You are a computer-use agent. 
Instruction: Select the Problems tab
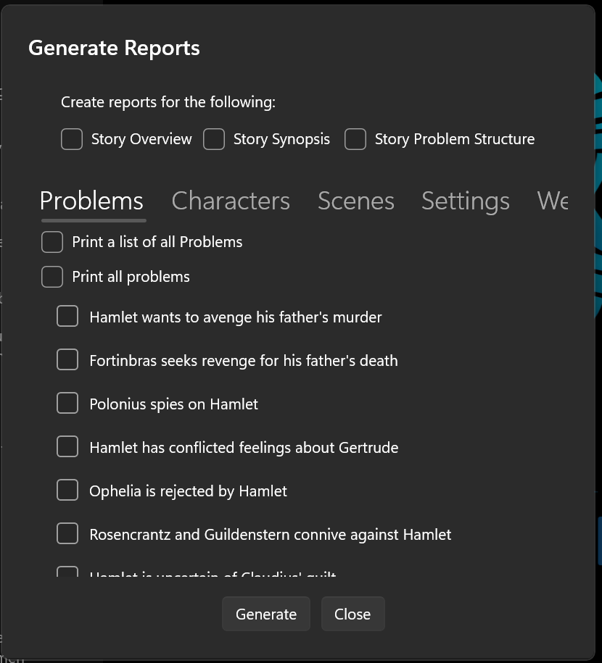click(92, 201)
